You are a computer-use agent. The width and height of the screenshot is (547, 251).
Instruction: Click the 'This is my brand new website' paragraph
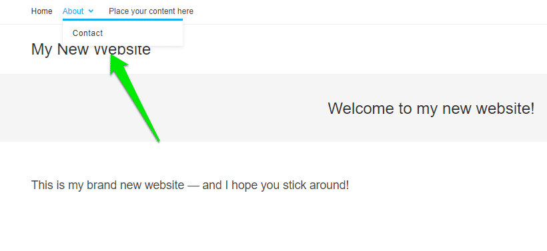click(x=190, y=185)
